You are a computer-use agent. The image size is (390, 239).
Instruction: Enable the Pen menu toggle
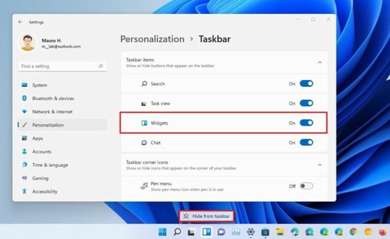[306, 186]
